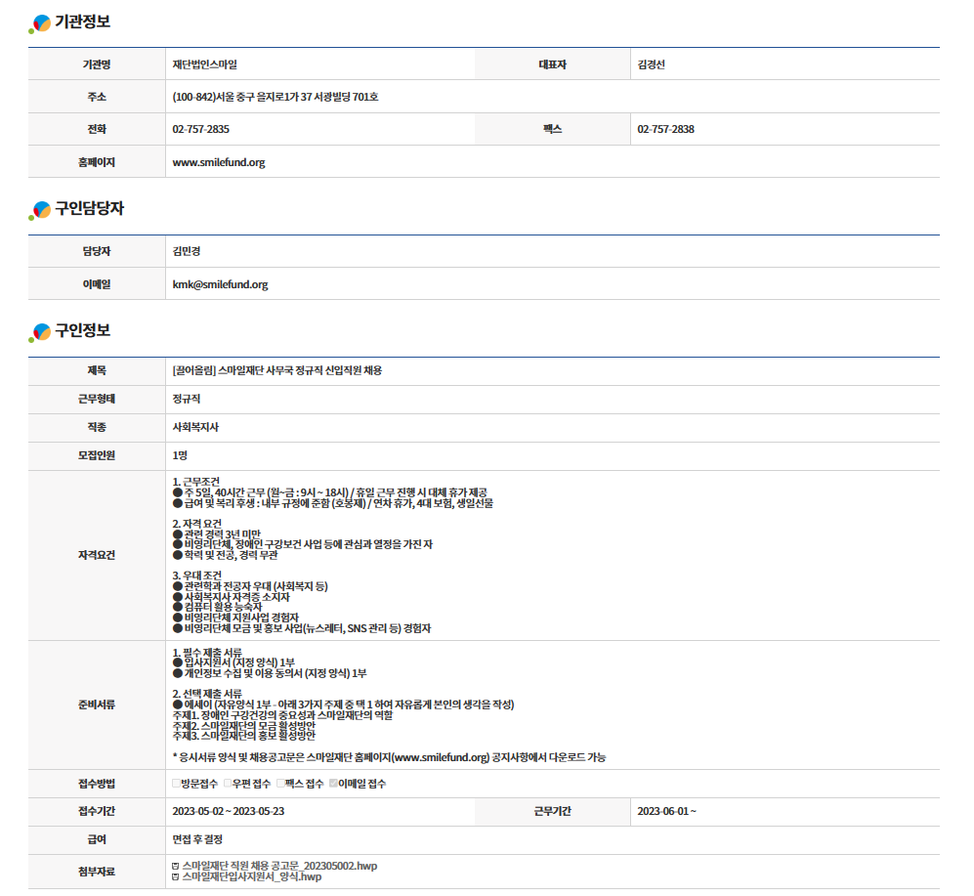Uncheck the 이메일 접수 checkbox
974x896 pixels.
333,784
